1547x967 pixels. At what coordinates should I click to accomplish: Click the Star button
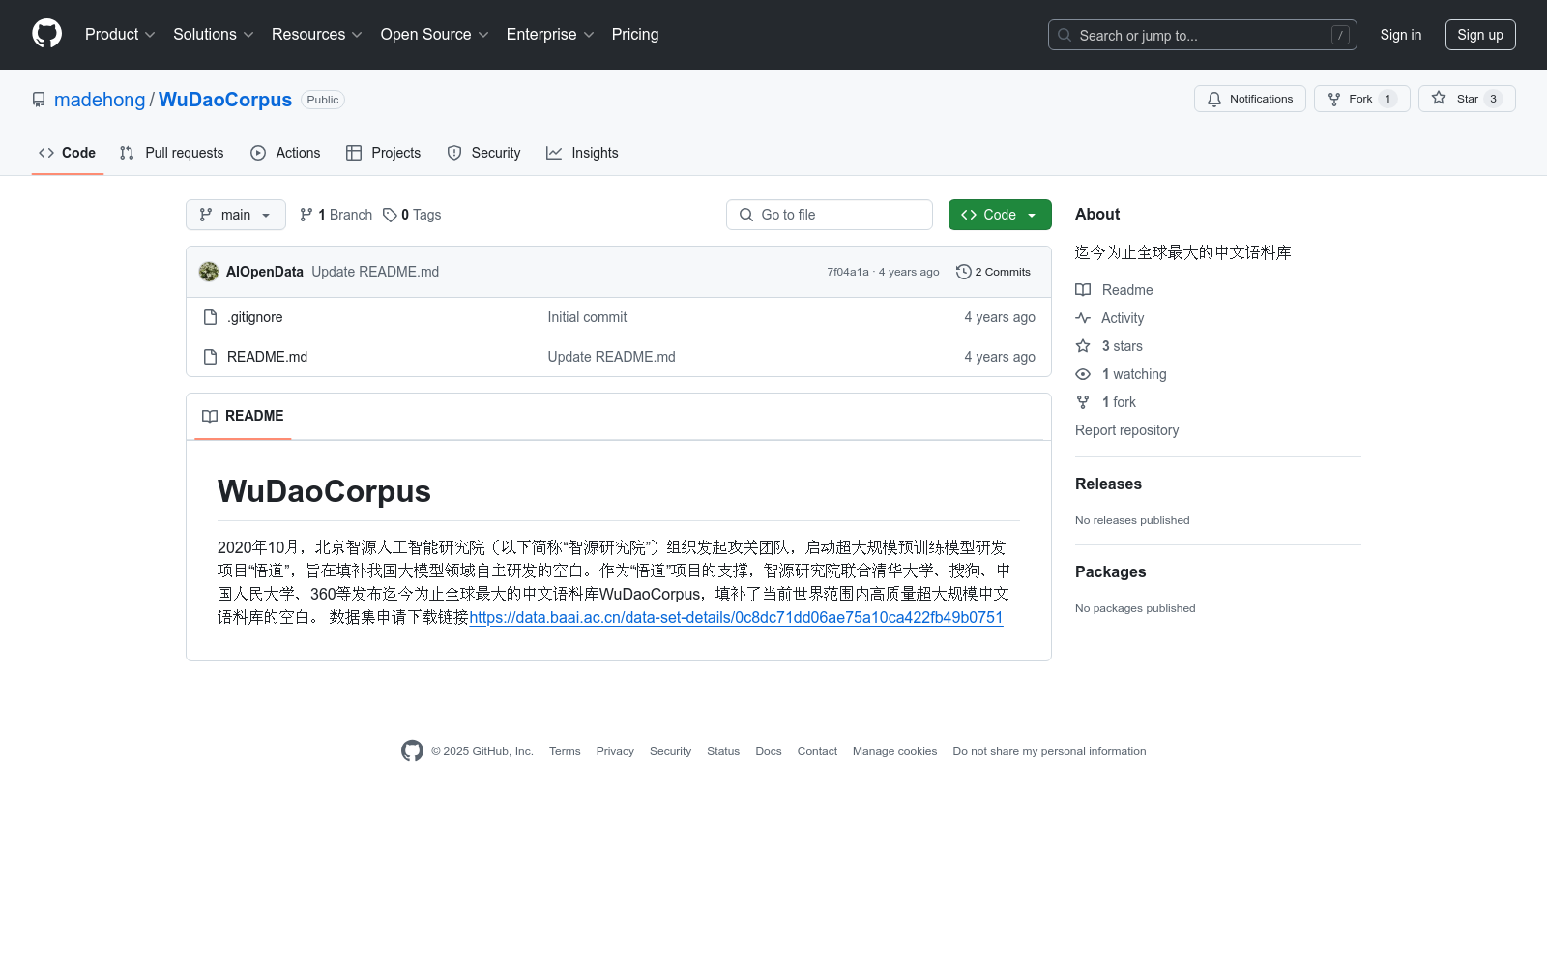(x=1467, y=99)
